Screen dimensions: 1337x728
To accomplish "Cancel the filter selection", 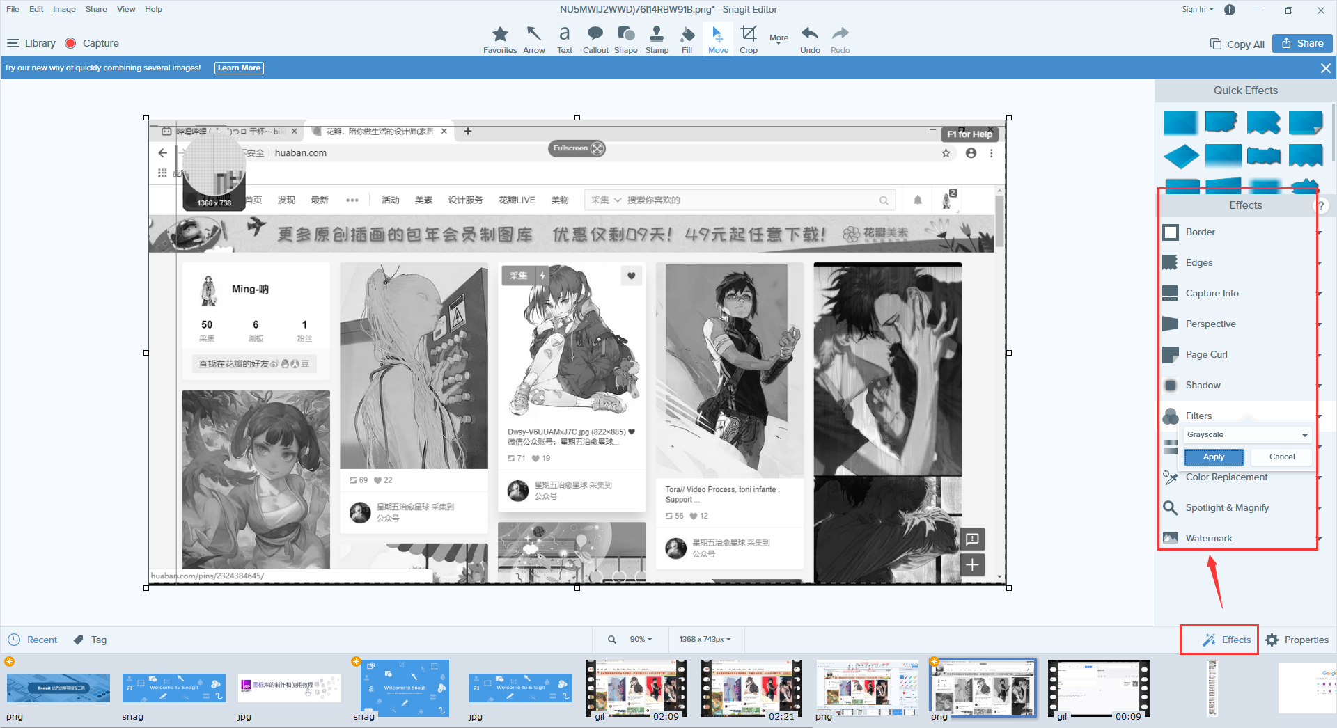I will tap(1281, 457).
